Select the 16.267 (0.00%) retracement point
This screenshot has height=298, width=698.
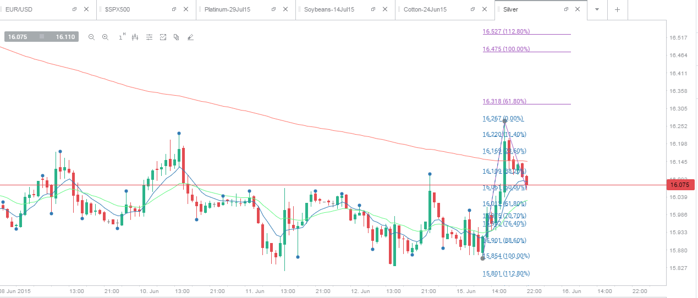(503, 118)
